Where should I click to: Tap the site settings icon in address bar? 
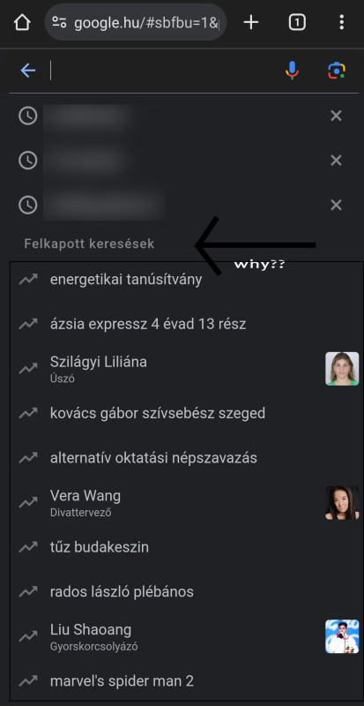(x=59, y=22)
